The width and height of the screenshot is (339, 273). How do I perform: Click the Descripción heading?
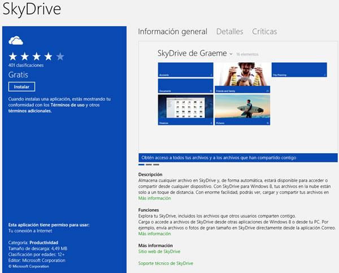click(150, 174)
